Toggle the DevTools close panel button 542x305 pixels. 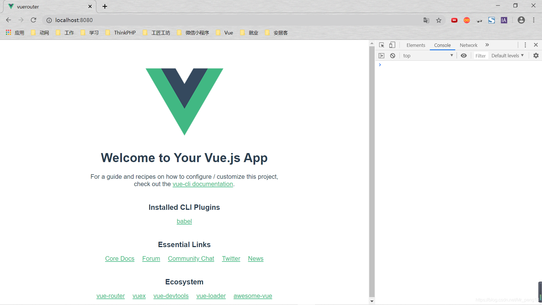[x=536, y=45]
